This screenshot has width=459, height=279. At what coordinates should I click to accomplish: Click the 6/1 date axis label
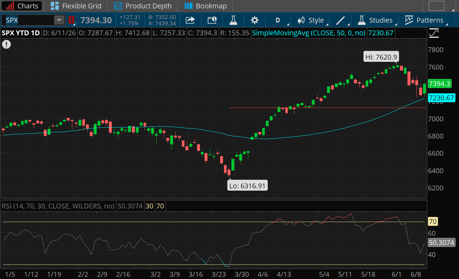[396, 274]
